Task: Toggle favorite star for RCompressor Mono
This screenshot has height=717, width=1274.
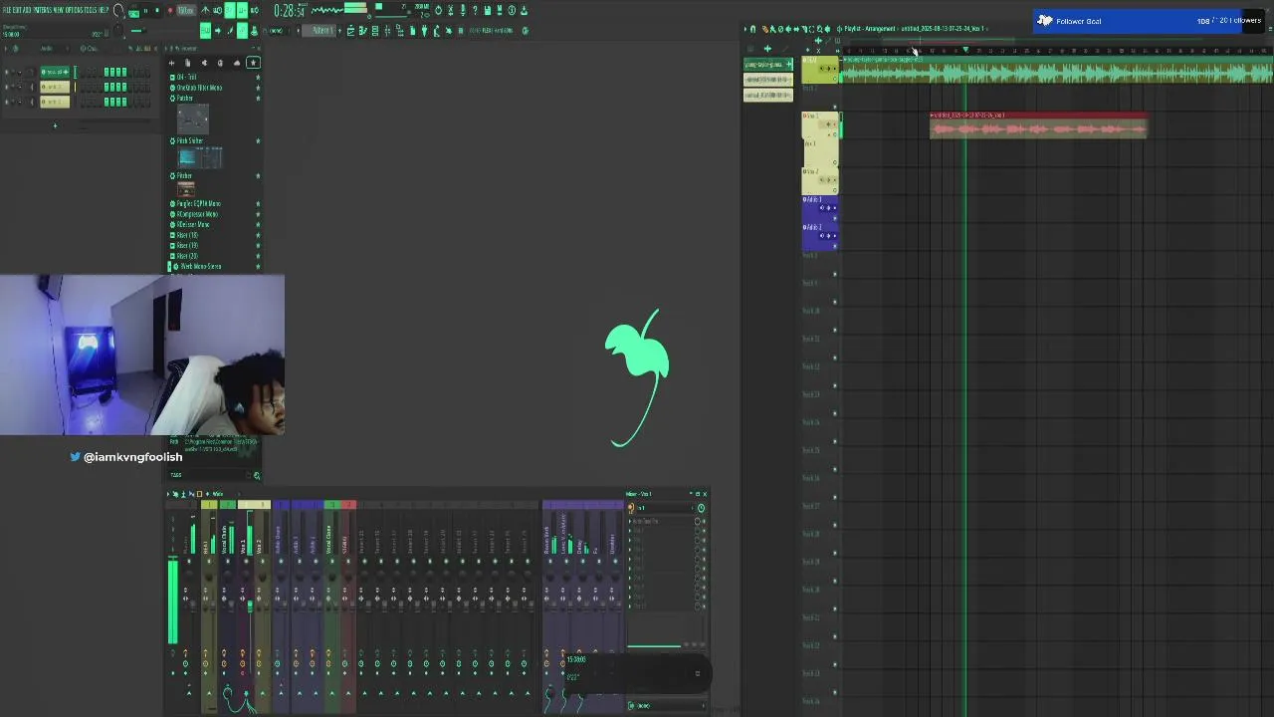Action: click(x=258, y=214)
